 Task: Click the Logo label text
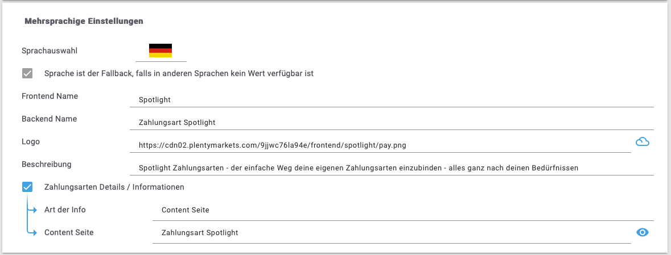pyautogui.click(x=31, y=141)
